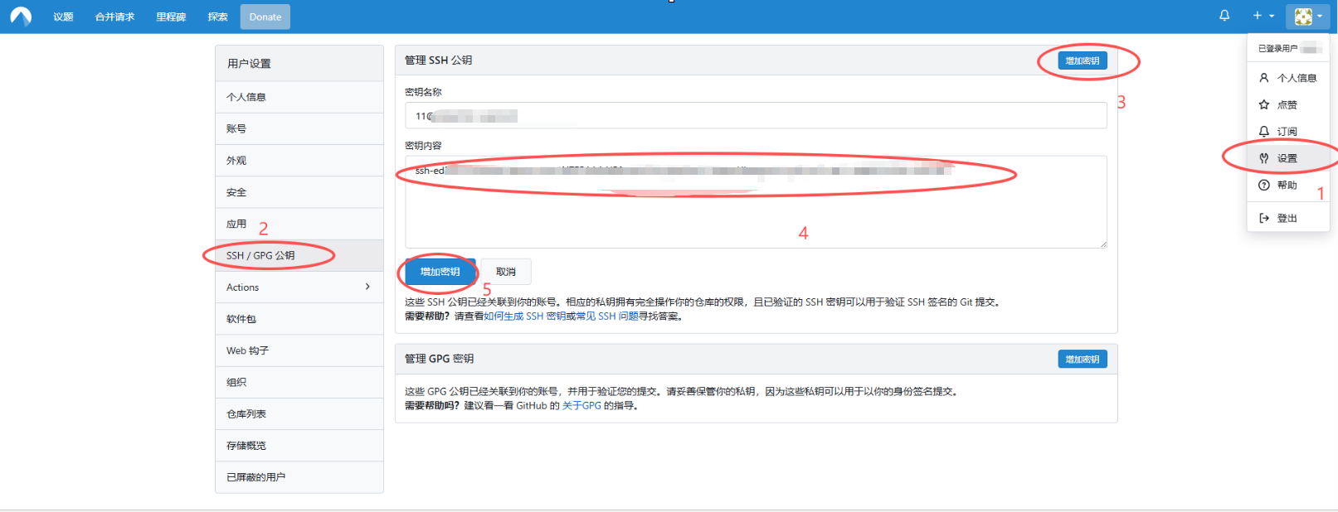This screenshot has width=1338, height=512.
Task: Select 存储概览 in the settings sidebar
Action: point(299,446)
